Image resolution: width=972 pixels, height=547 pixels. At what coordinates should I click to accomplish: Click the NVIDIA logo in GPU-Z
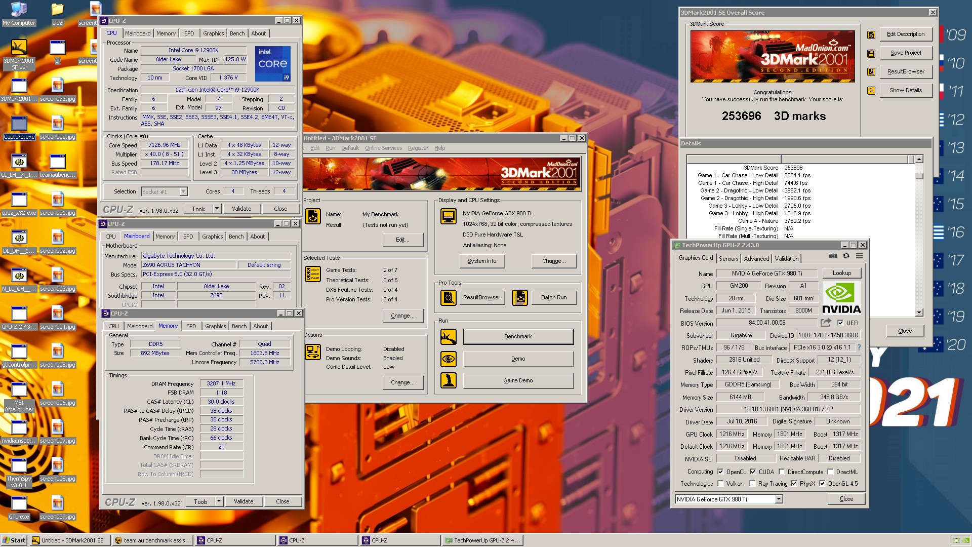(x=841, y=298)
